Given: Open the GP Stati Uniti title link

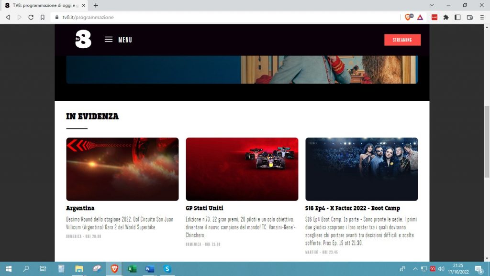Looking at the screenshot, I should point(204,208).
